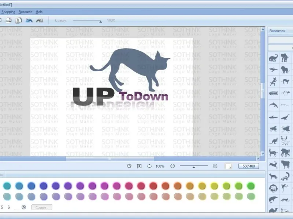Pick the kangaroo silhouette resource
293x219 pixels.
pos(274,141)
